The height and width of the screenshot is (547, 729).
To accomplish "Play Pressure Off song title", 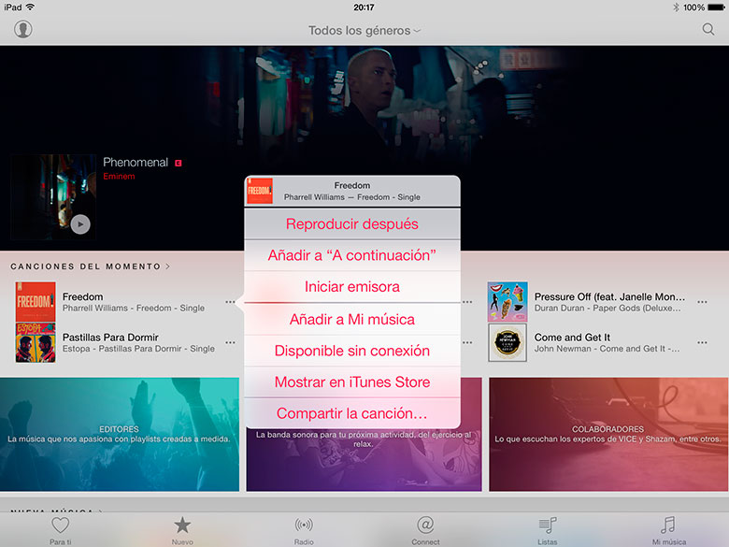I will 609,296.
